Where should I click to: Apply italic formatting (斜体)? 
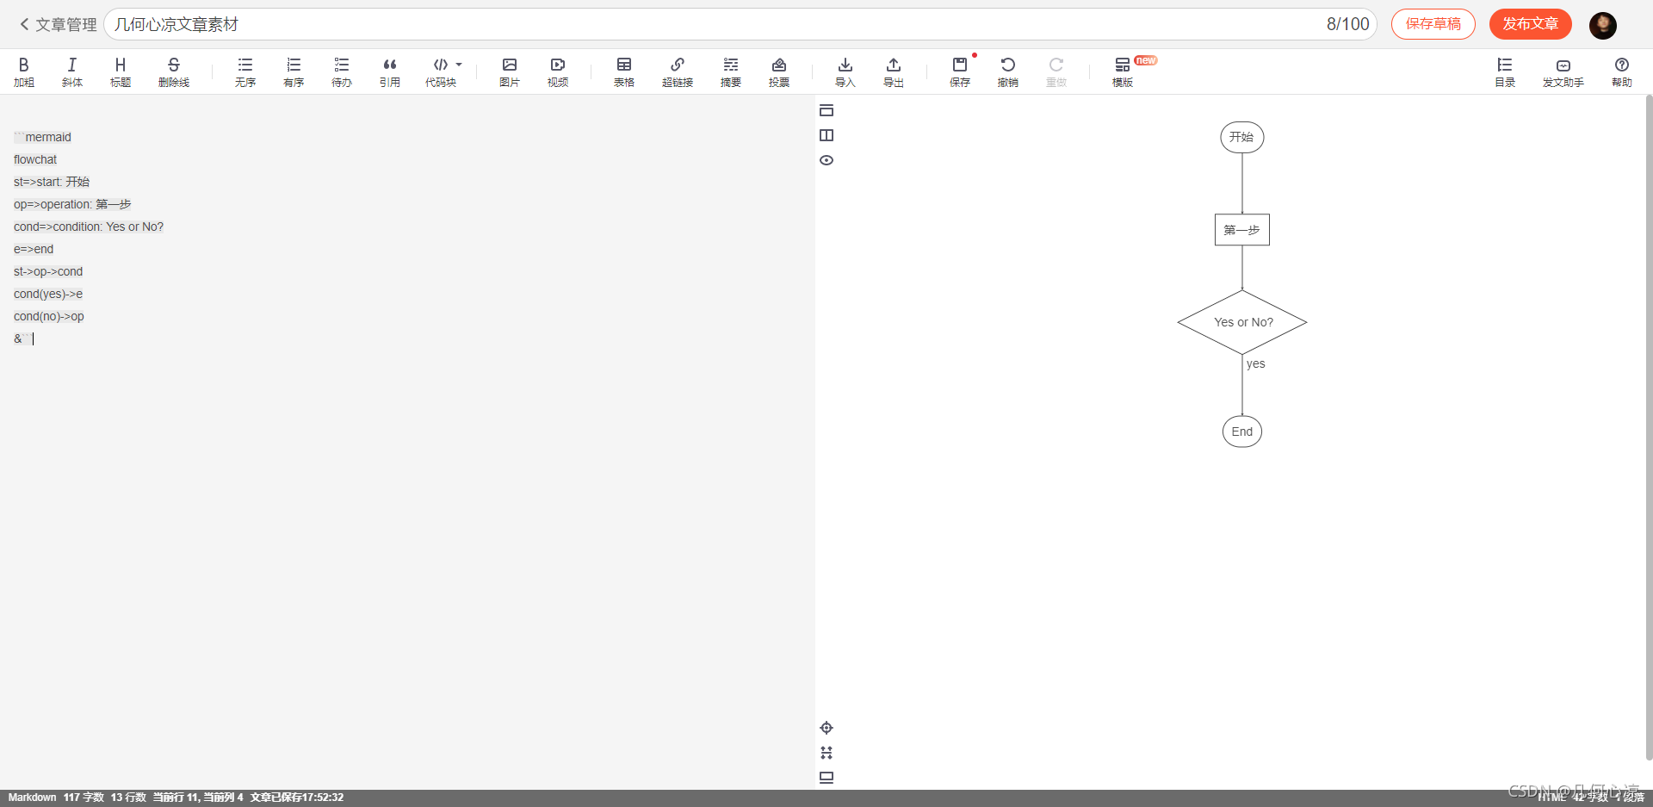(72, 71)
